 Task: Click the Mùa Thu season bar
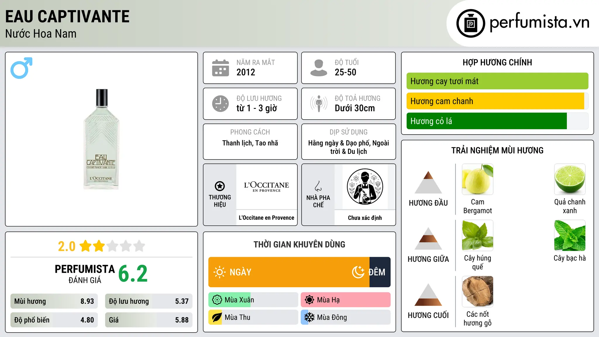tap(253, 317)
